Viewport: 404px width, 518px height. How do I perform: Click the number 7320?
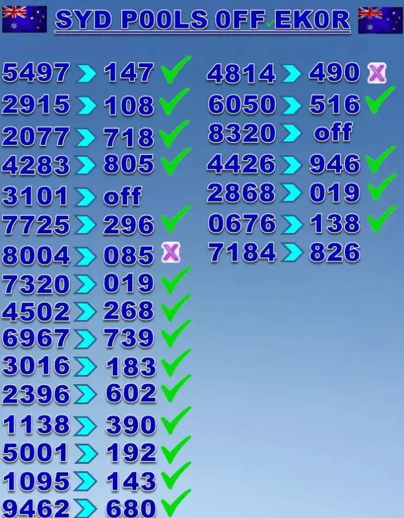(x=36, y=284)
